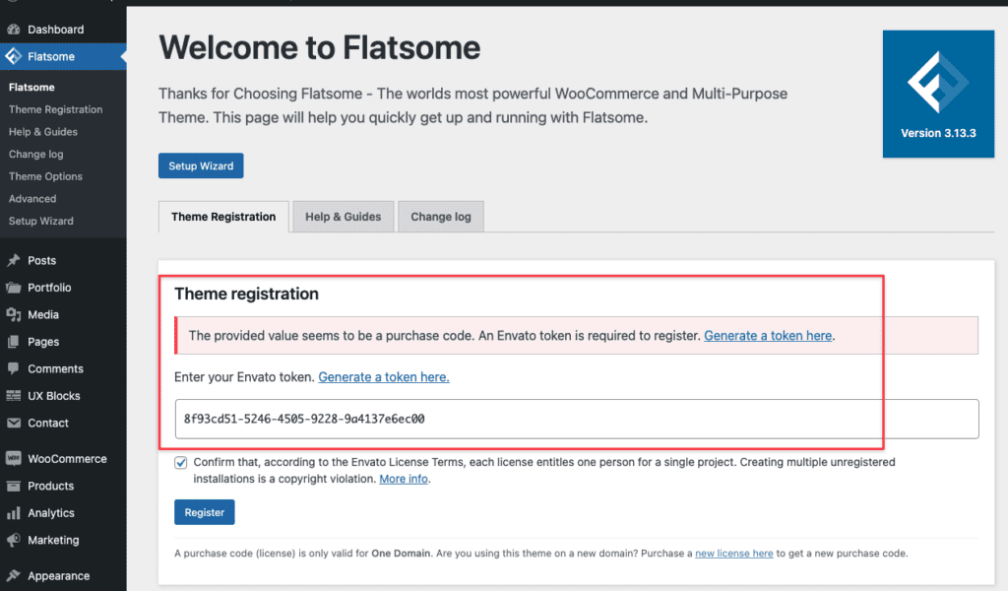Open the Posts menu label
The image size is (1008, 591).
(41, 260)
